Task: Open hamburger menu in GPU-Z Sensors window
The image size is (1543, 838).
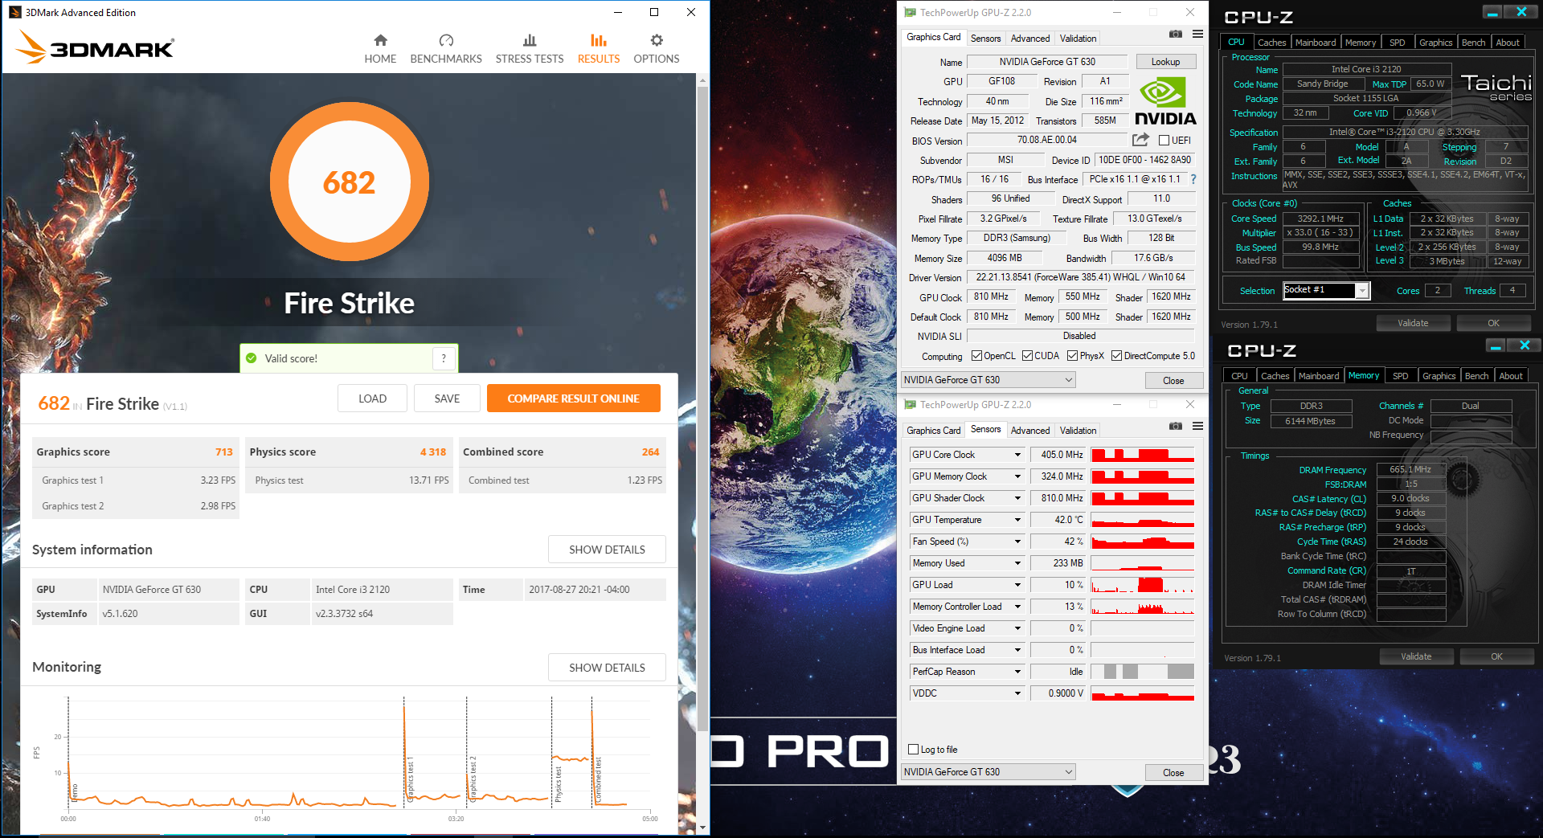Action: [x=1197, y=427]
